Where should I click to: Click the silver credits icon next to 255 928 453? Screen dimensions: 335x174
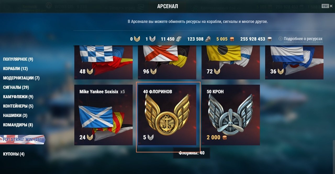(x=270, y=39)
